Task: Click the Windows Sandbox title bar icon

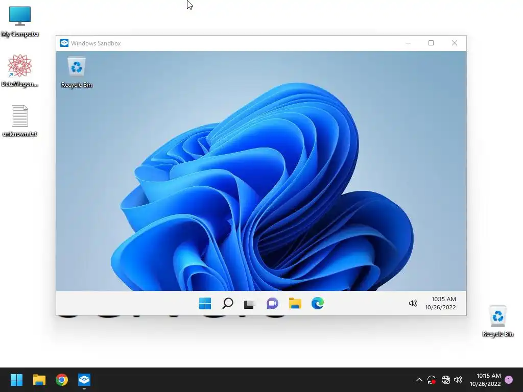Action: click(64, 43)
